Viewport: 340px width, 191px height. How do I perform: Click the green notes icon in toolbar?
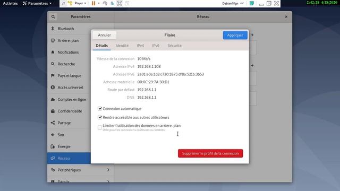[x=252, y=3]
